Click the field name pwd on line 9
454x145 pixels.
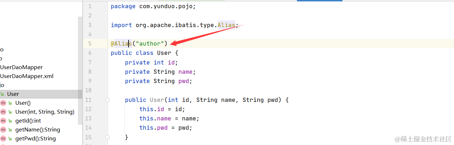click(184, 81)
